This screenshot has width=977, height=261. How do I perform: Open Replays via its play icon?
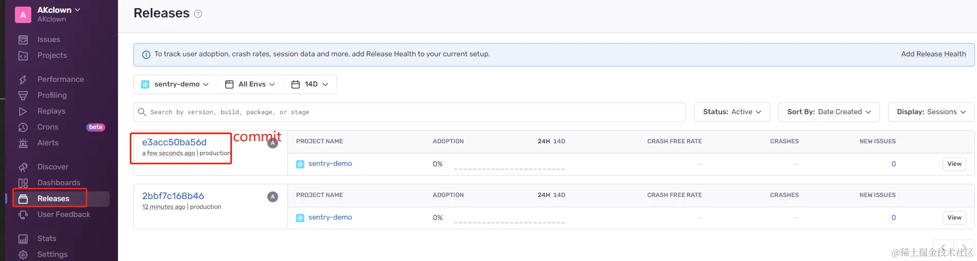click(x=23, y=111)
